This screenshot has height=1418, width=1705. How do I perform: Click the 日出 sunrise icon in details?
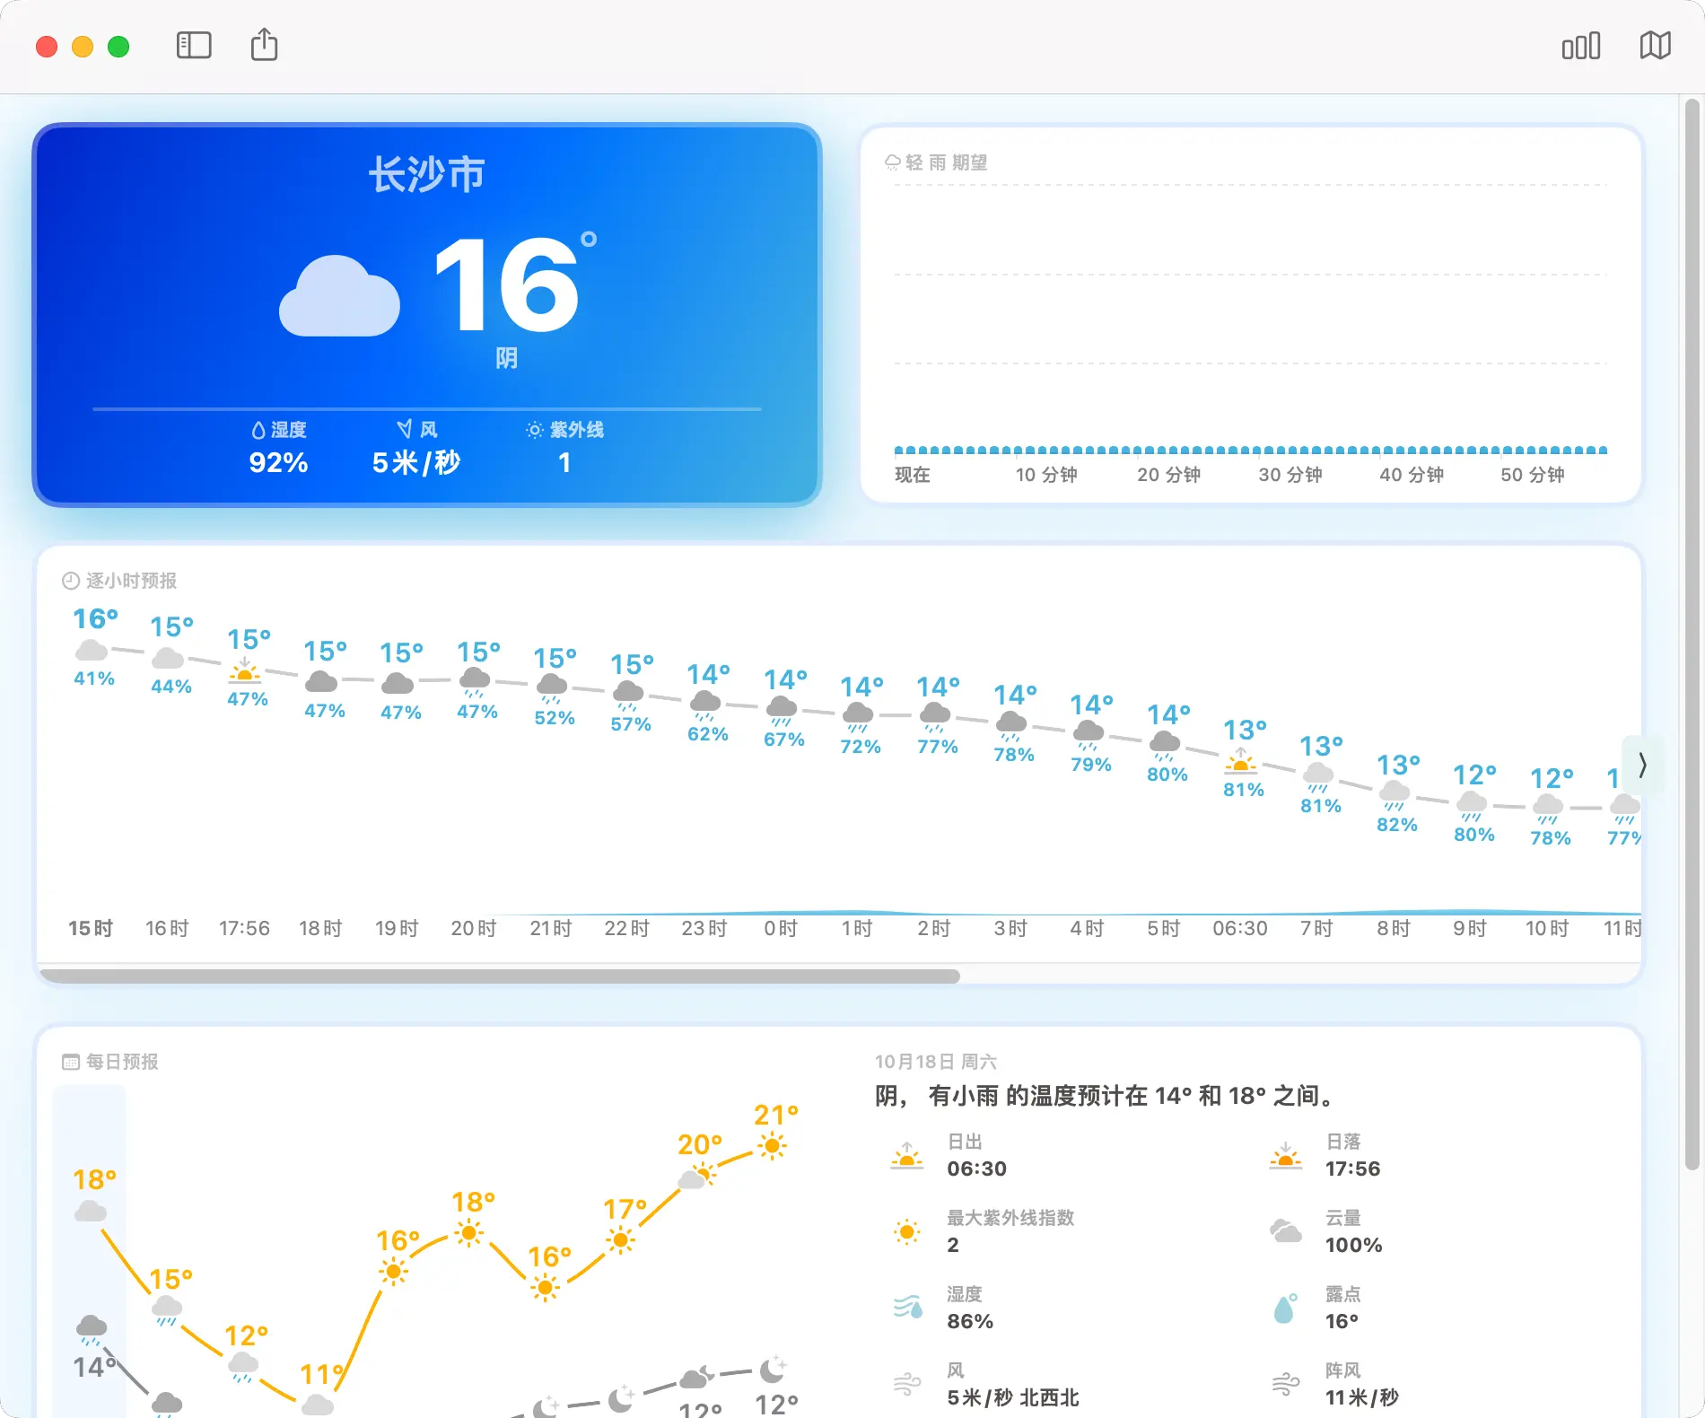[x=906, y=1156]
